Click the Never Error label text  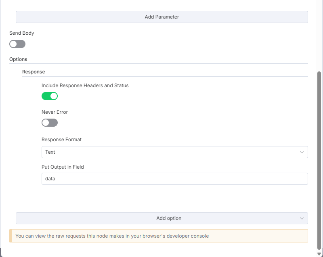click(x=55, y=112)
